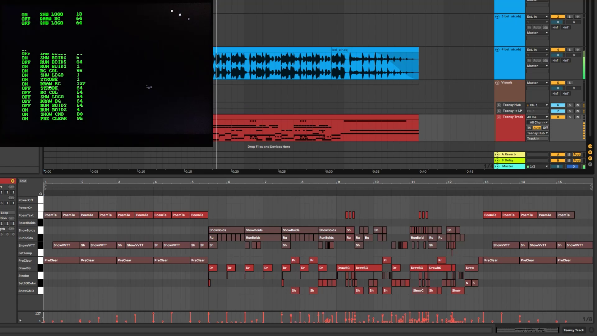
Task: Arm the 3 bel_air.obj track for recording
Action: (577, 17)
